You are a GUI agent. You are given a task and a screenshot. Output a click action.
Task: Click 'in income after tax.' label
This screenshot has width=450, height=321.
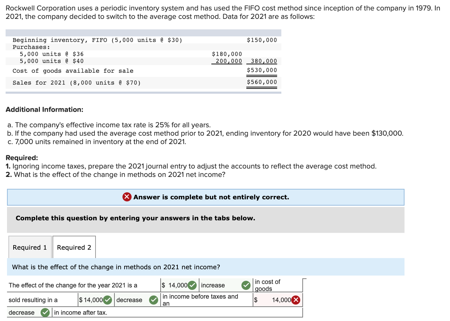(80, 313)
